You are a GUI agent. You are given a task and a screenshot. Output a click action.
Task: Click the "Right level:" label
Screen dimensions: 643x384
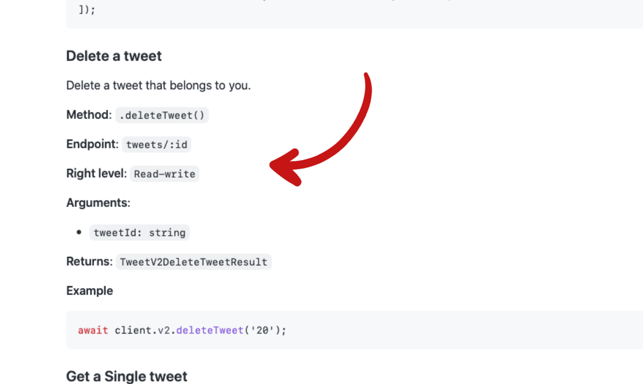96,174
